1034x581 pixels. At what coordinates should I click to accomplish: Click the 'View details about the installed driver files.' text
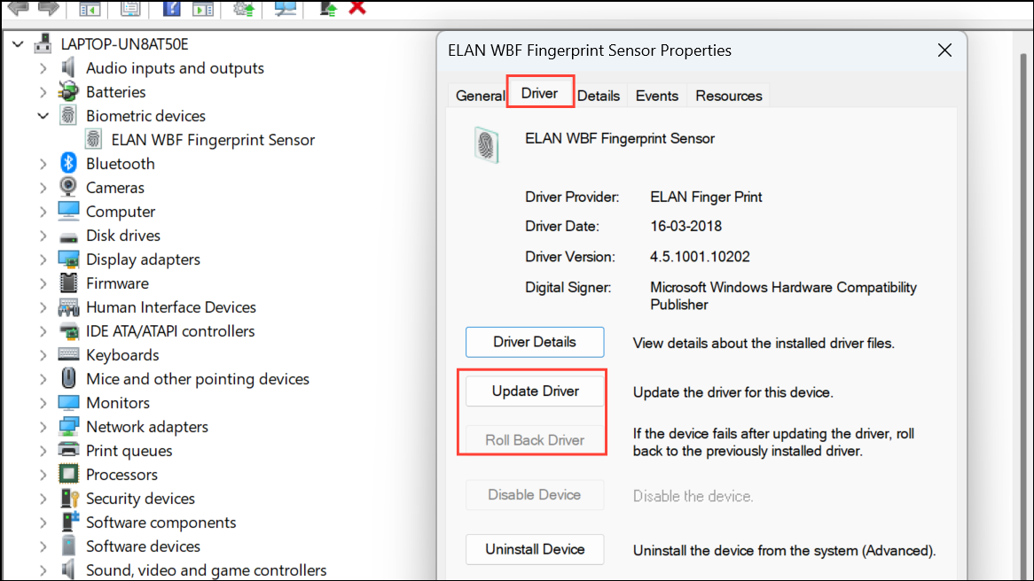pos(764,344)
